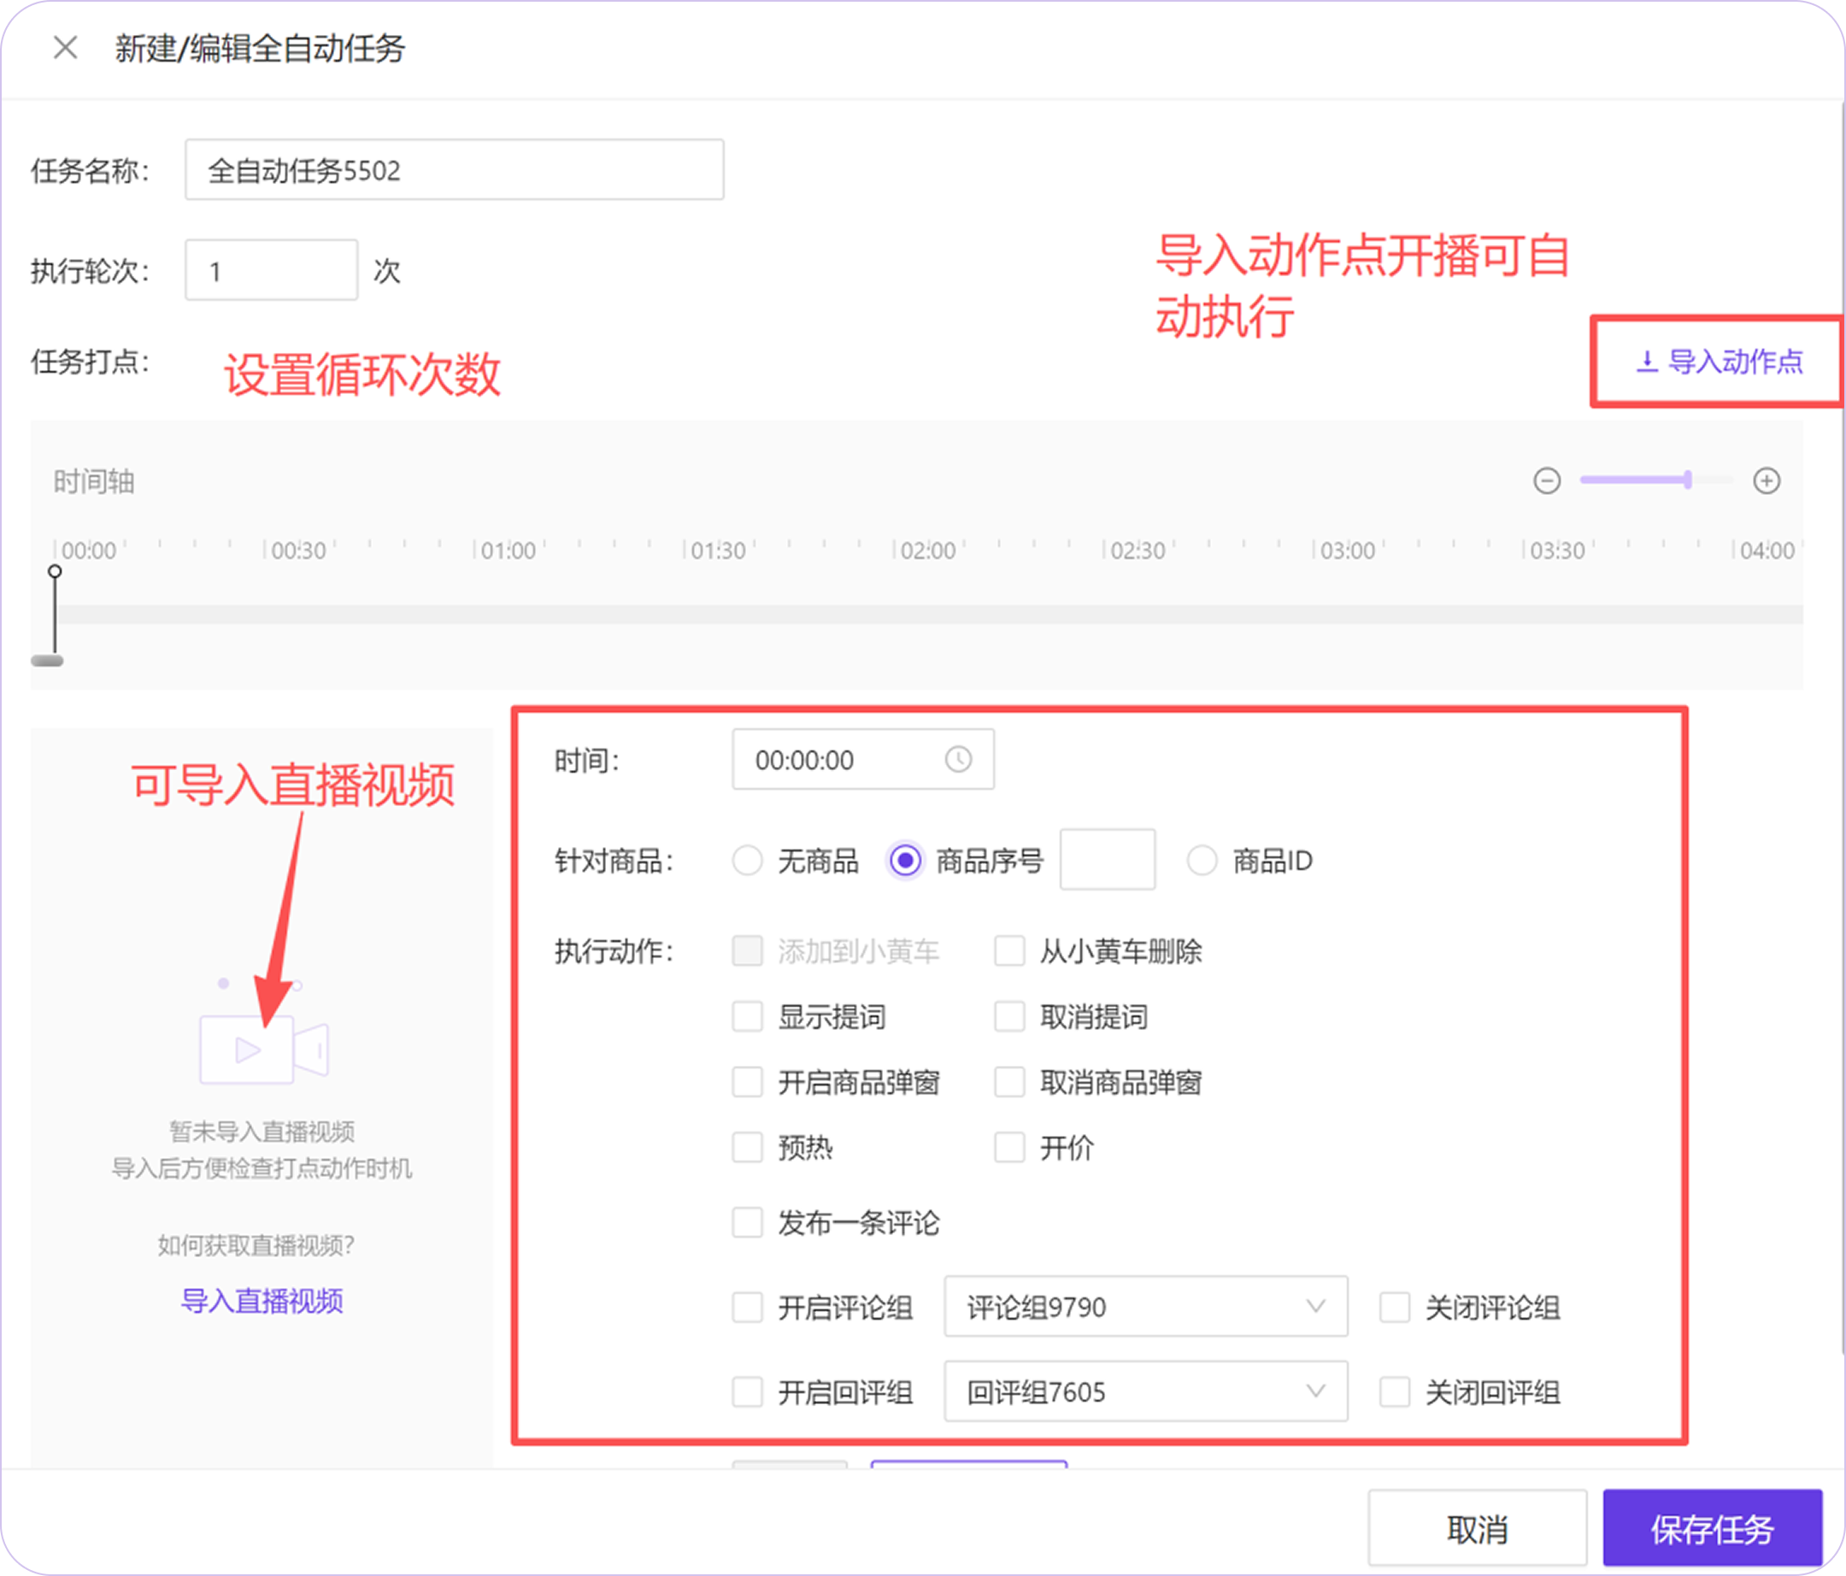Click the timeline zoom-in plus icon
The width and height of the screenshot is (1846, 1576).
[x=1766, y=481]
